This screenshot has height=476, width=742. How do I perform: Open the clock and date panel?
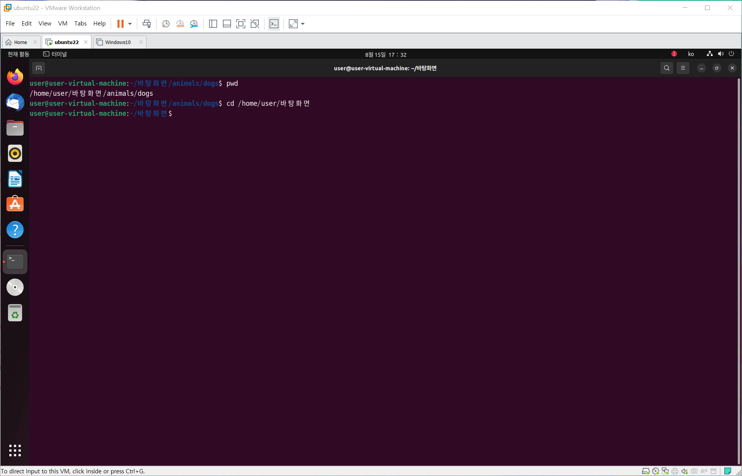(386, 54)
